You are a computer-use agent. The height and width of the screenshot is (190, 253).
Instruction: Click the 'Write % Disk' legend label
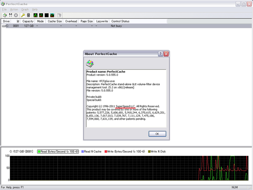158,152
